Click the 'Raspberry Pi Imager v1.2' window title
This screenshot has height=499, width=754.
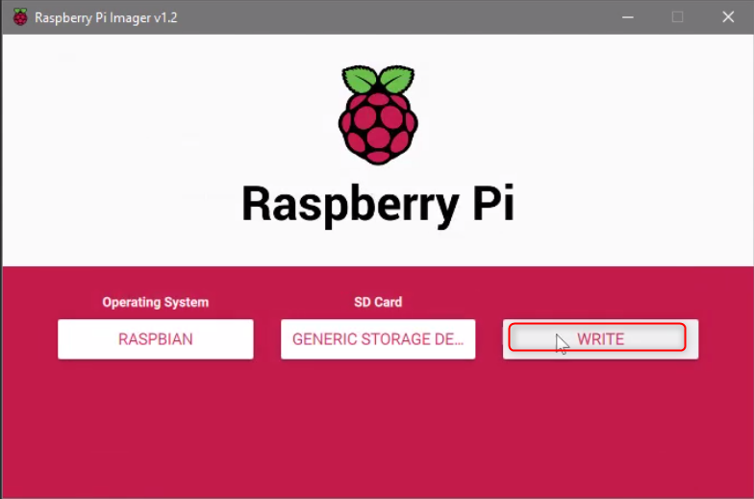(x=106, y=17)
